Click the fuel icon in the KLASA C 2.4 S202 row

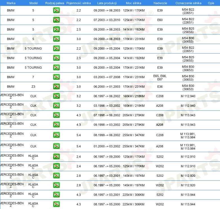click(56, 157)
